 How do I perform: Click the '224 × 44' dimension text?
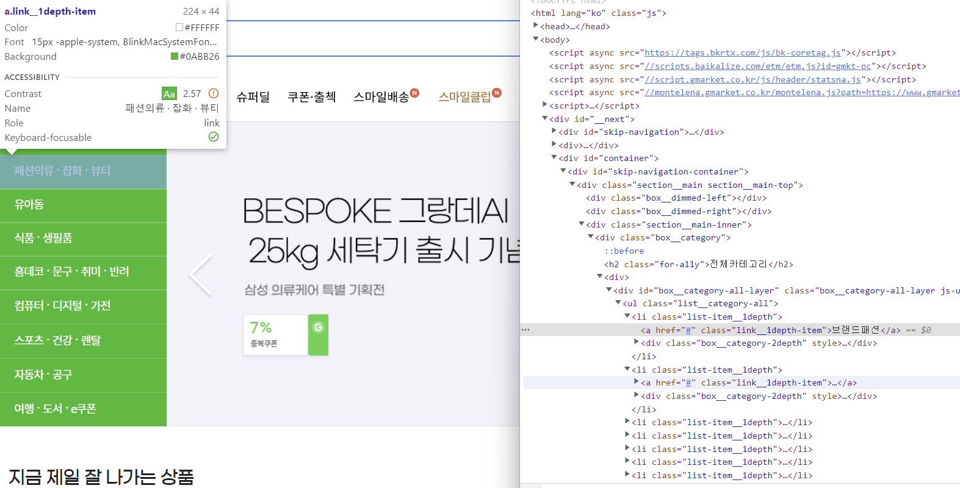pos(201,11)
